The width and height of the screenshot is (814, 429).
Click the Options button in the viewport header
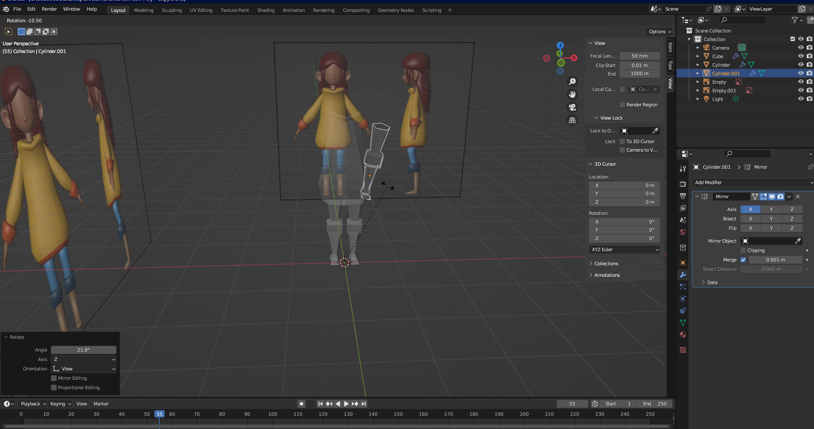click(659, 31)
